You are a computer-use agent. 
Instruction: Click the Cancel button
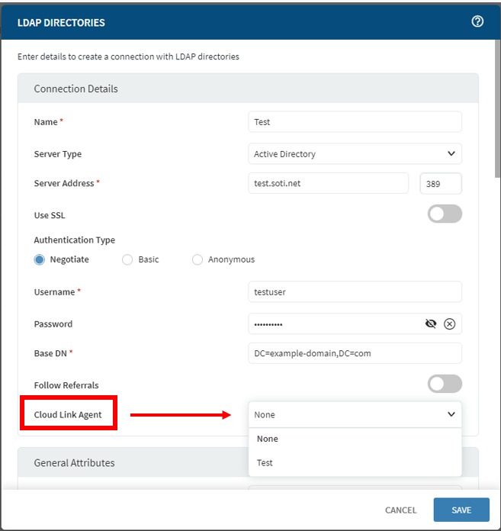point(400,510)
